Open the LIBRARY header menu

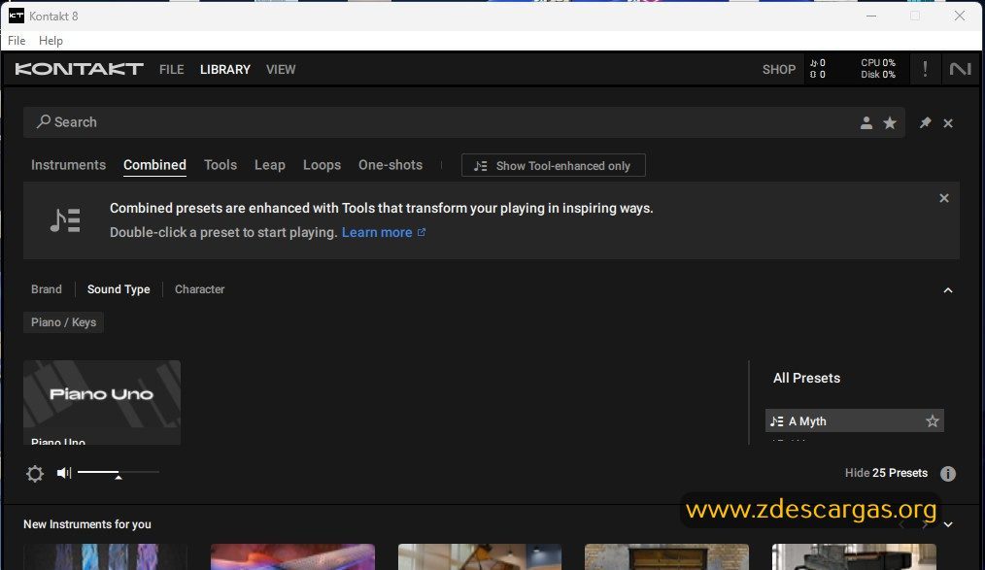pyautogui.click(x=225, y=69)
